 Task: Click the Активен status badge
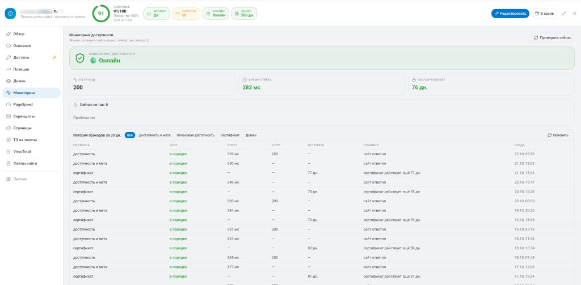tap(157, 14)
